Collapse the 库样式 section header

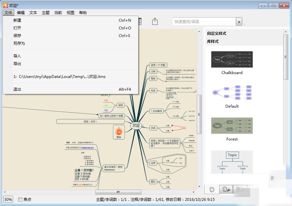coord(213,42)
